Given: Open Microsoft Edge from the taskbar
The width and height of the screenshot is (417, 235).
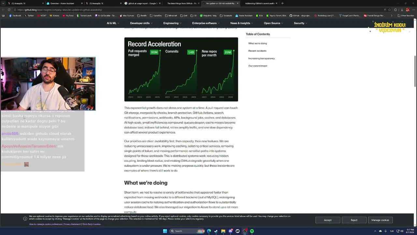Looking at the screenshot, I should [x=209, y=231].
